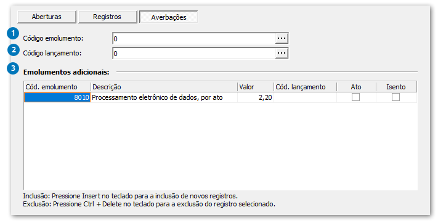Toggle the Ato checkbox for row 8010

tap(355, 97)
